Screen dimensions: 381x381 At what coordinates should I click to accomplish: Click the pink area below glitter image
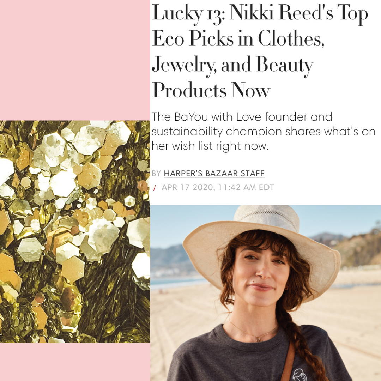[75, 362]
